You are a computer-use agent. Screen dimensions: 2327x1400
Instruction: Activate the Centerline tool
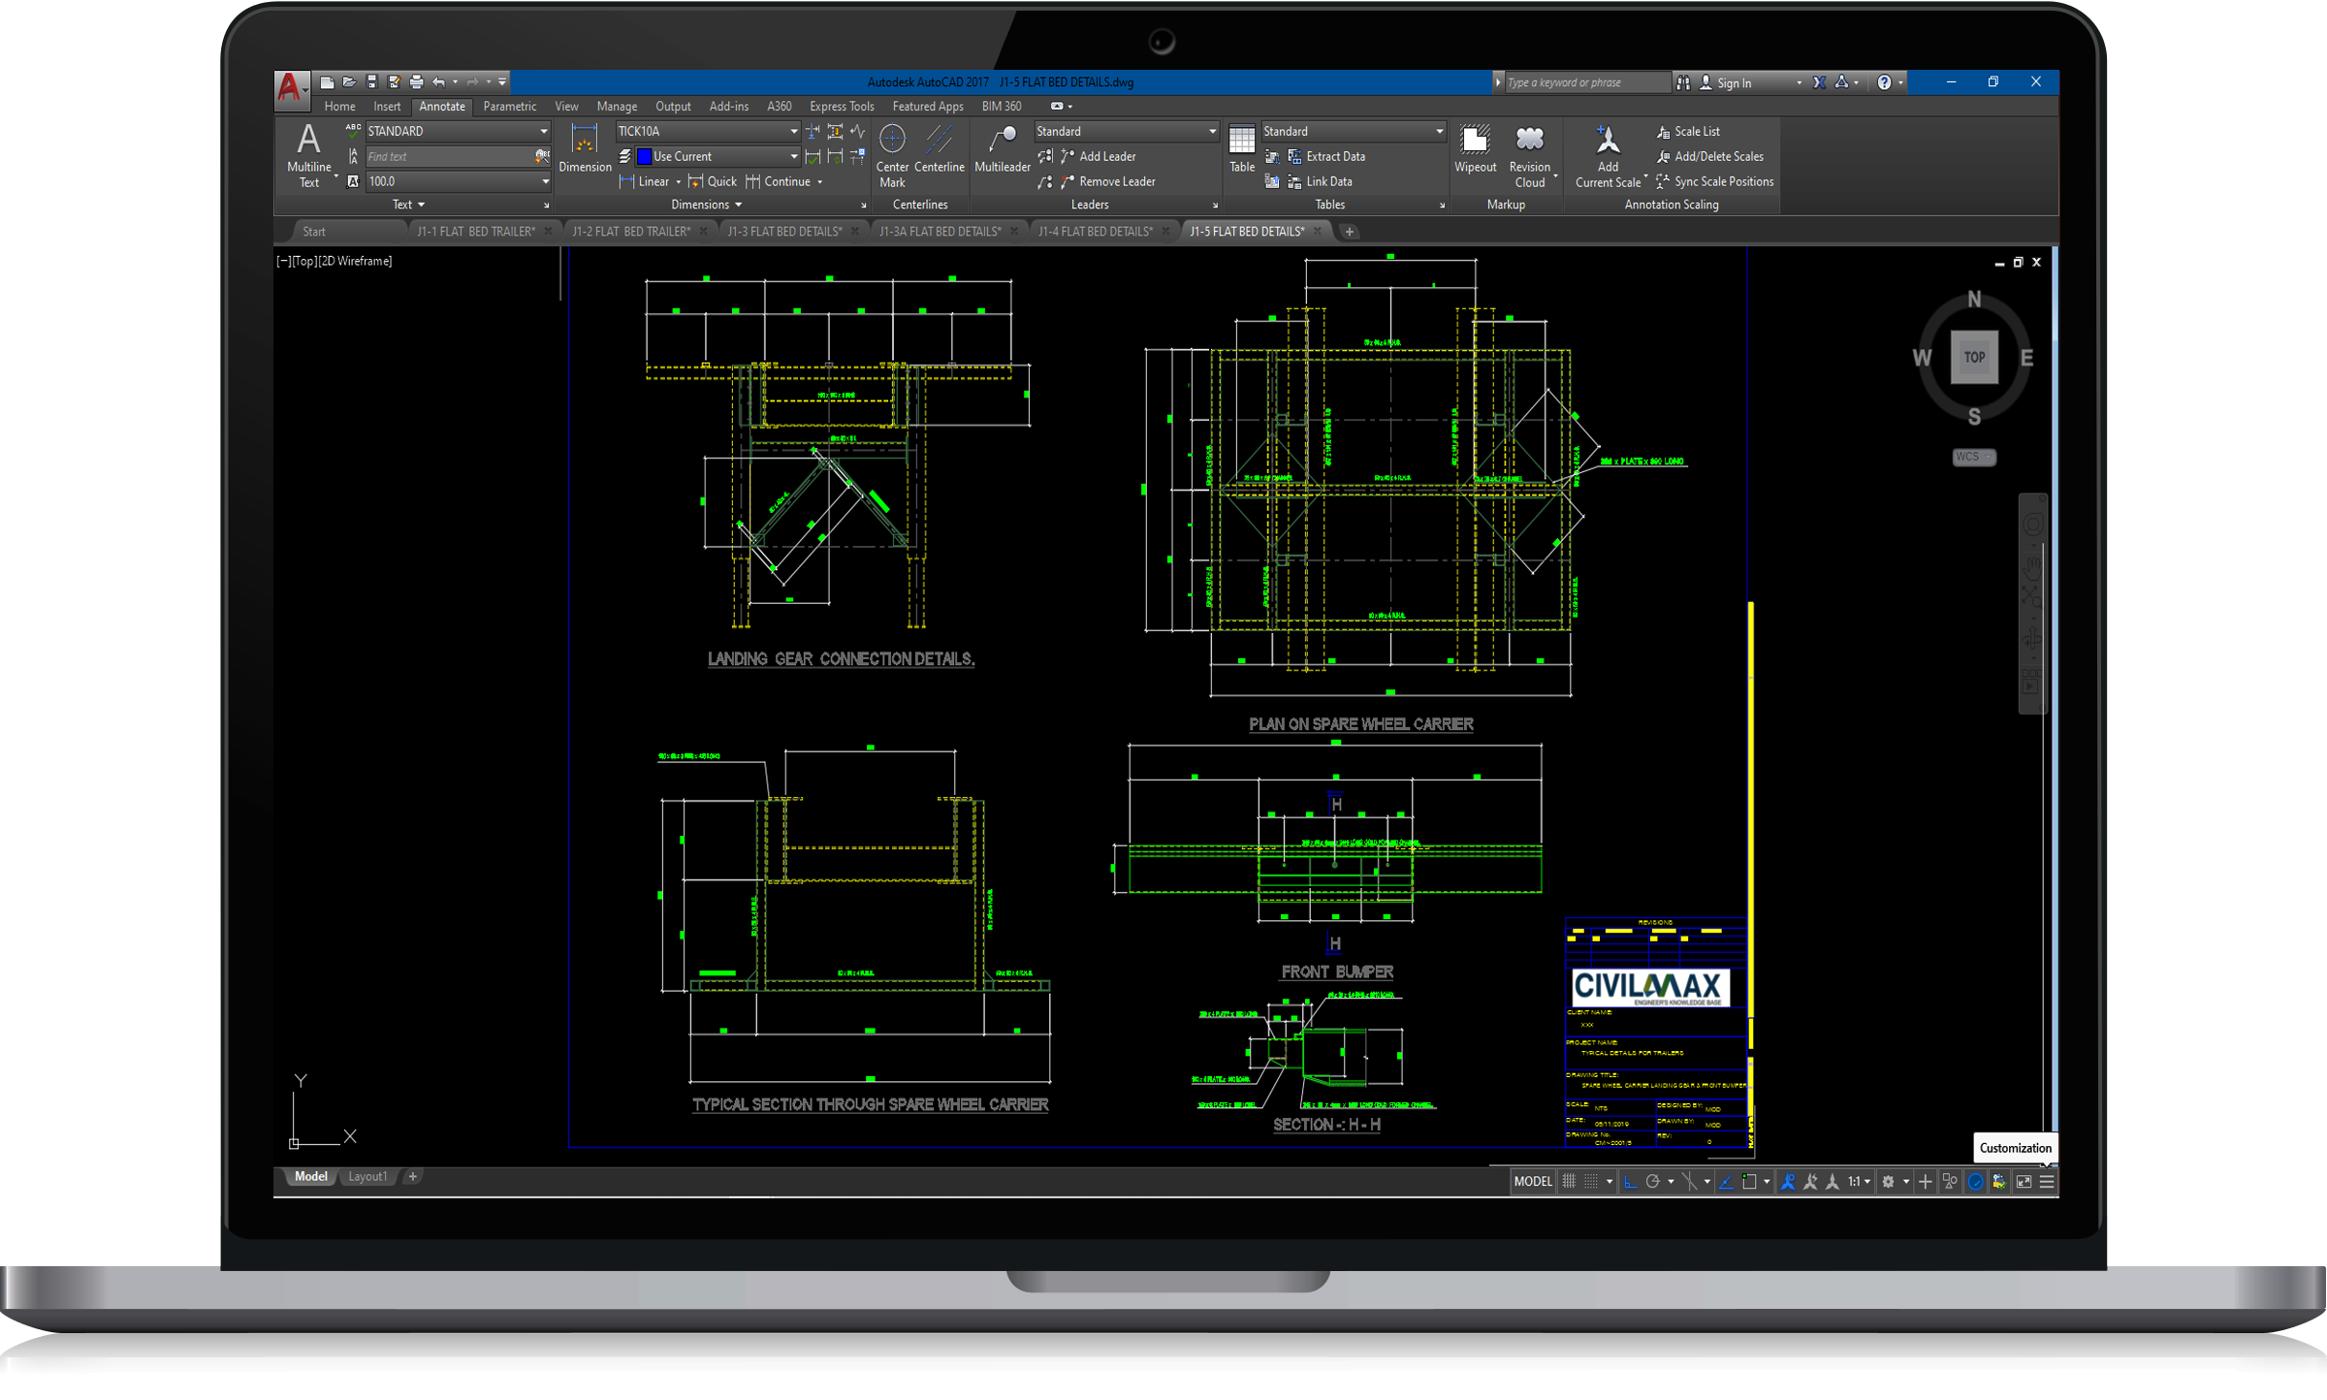coord(939,148)
